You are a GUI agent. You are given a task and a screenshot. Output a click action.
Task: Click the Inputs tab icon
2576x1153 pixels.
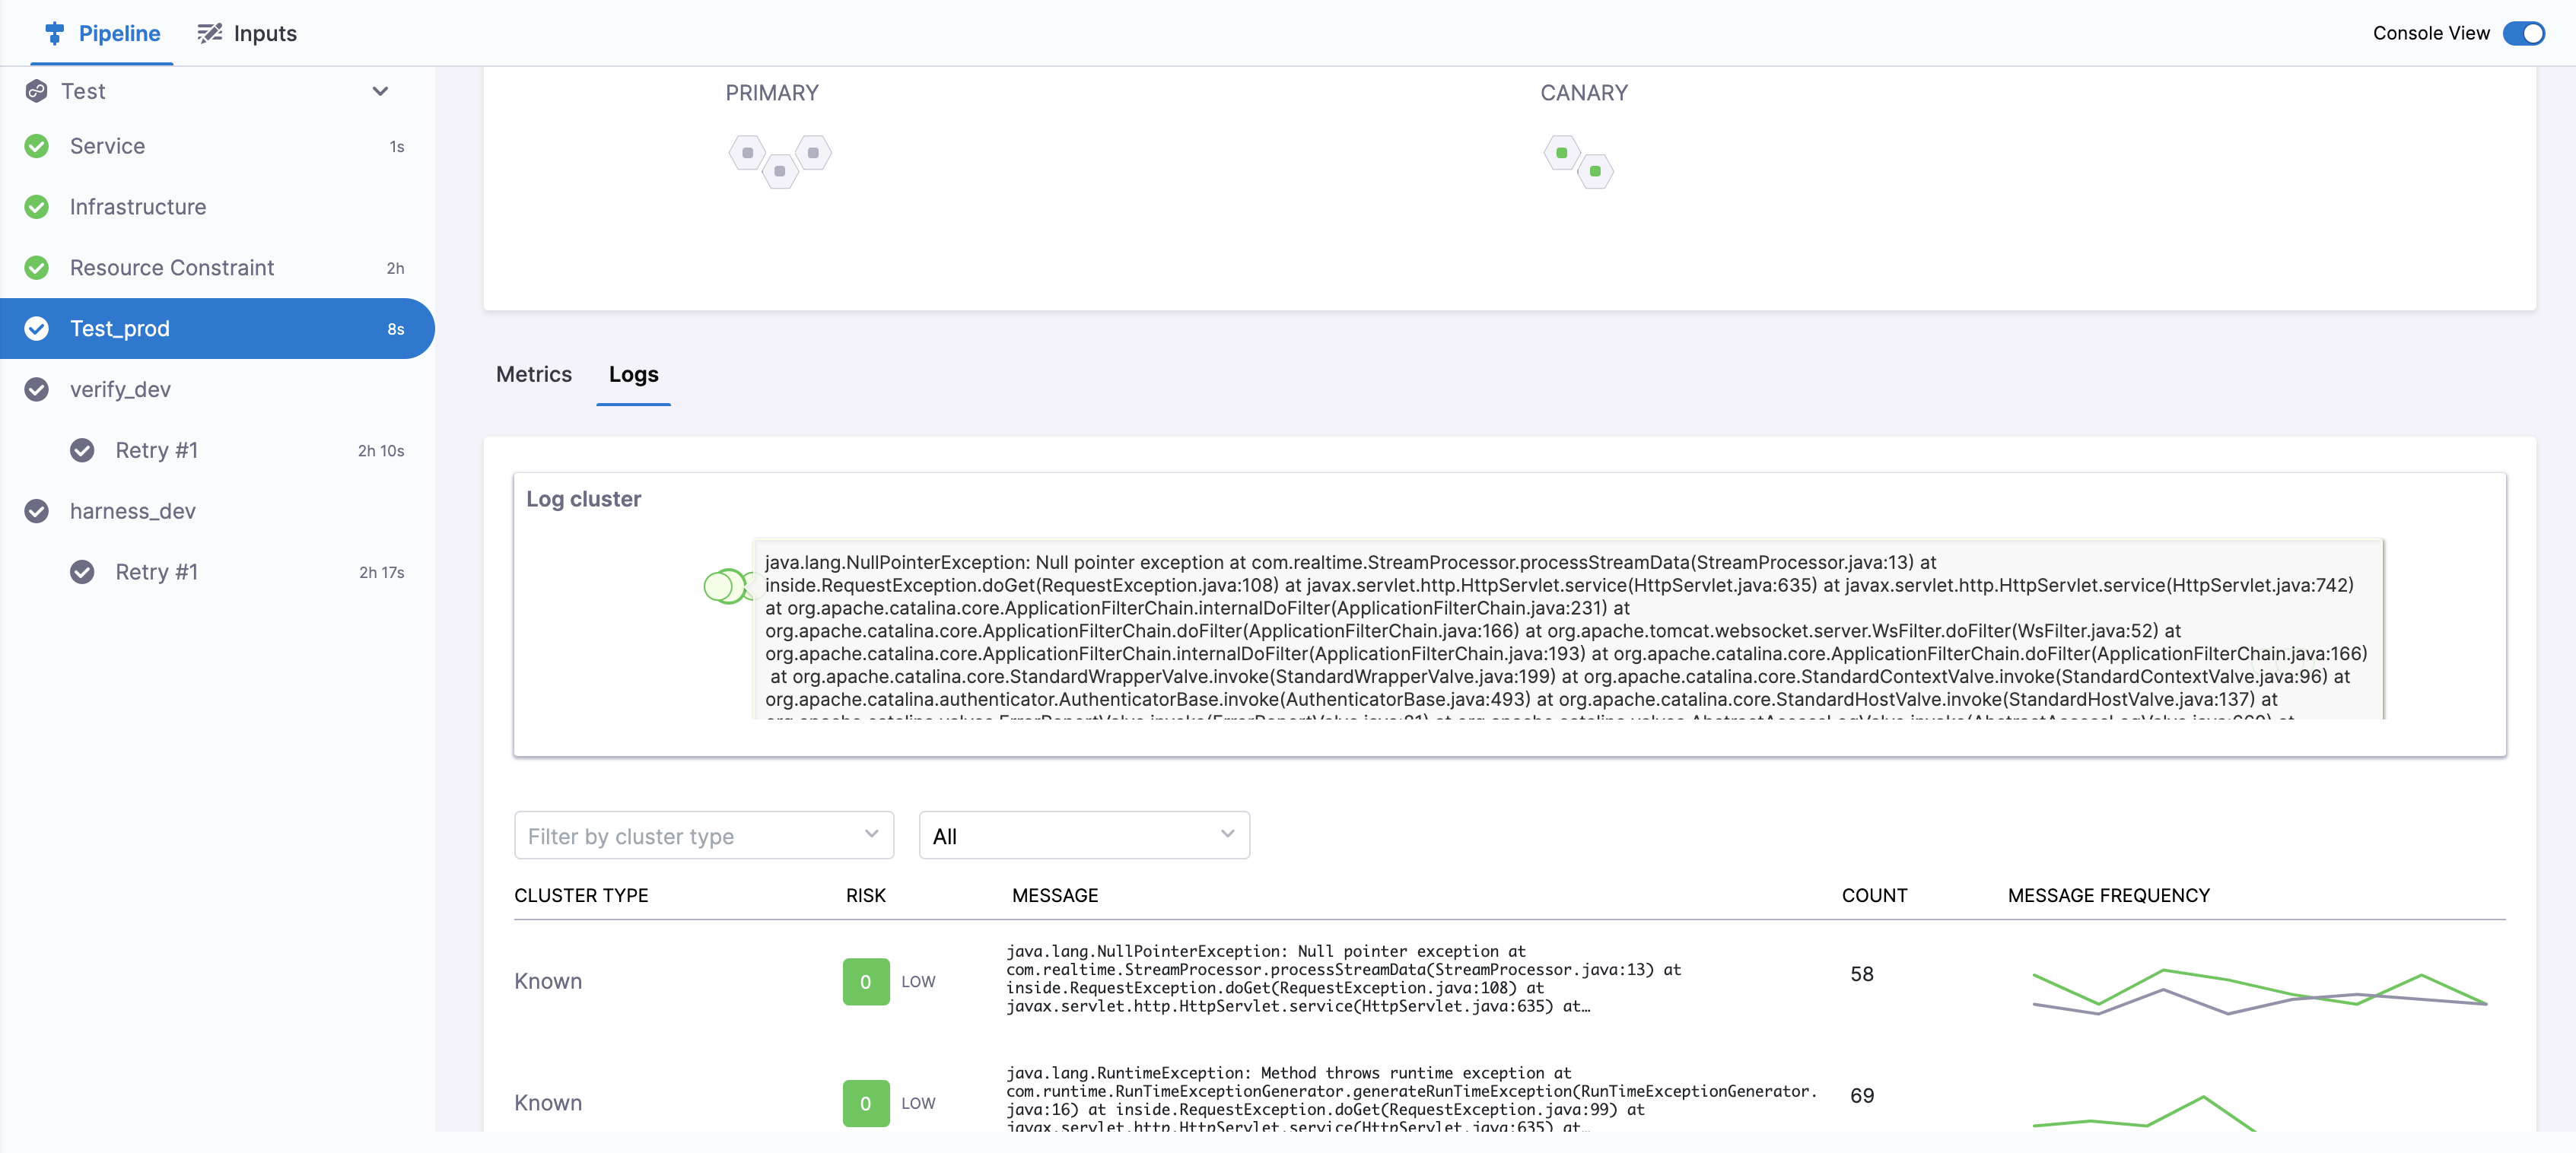pyautogui.click(x=209, y=33)
